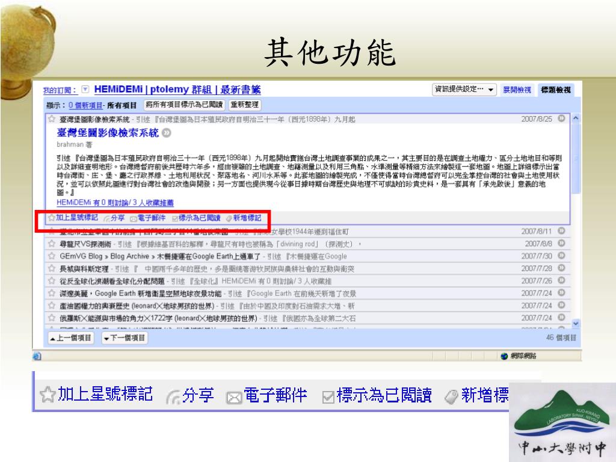
Task: Open HEMiDEMi | ptolemy 群組 | 最新書籤 feed title
Action: (177, 90)
